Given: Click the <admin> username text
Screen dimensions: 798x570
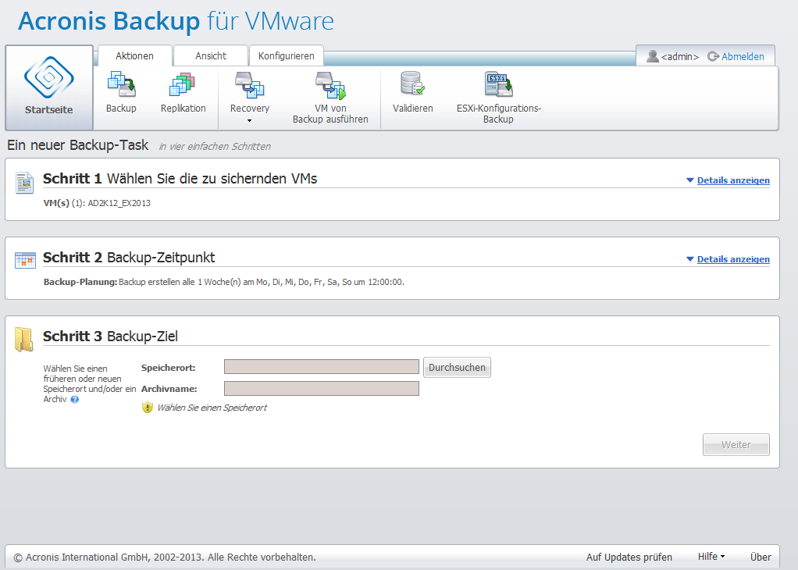Looking at the screenshot, I should (x=679, y=56).
